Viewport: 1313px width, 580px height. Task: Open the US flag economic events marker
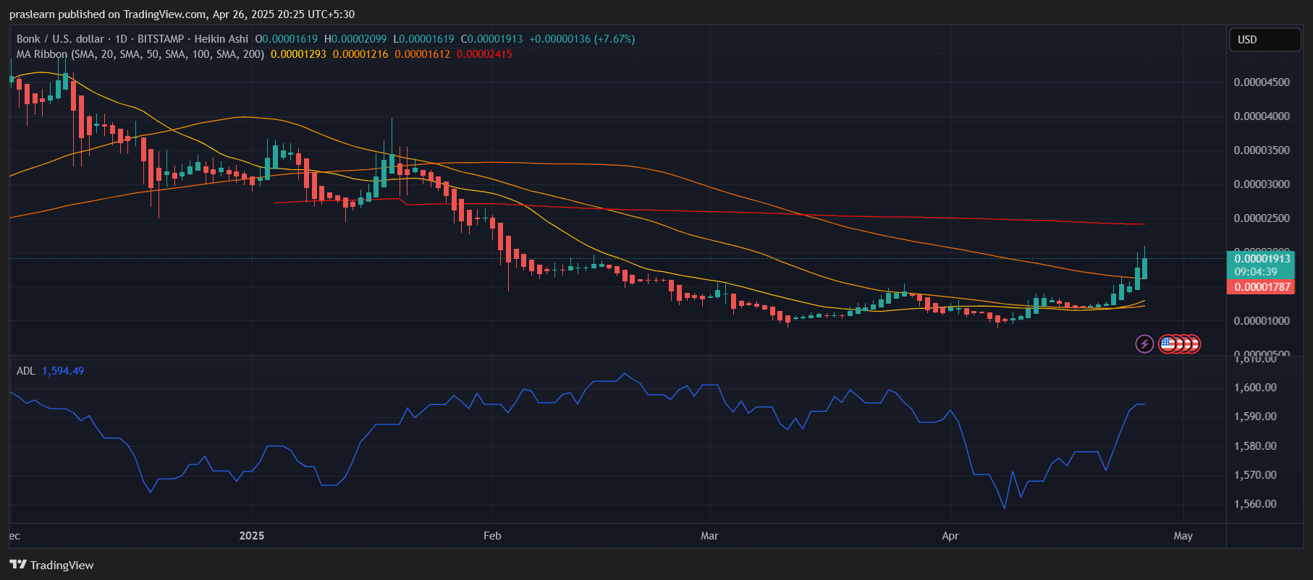[1168, 344]
